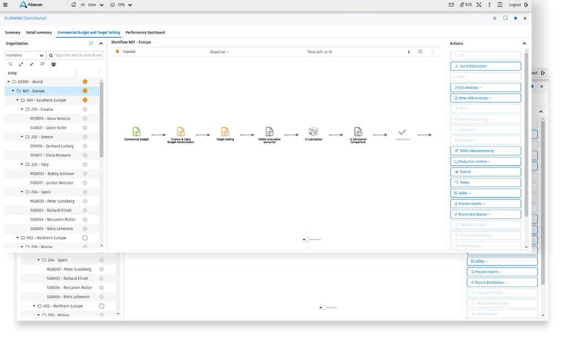Open the mail envelope icon

pyautogui.click(x=451, y=4)
